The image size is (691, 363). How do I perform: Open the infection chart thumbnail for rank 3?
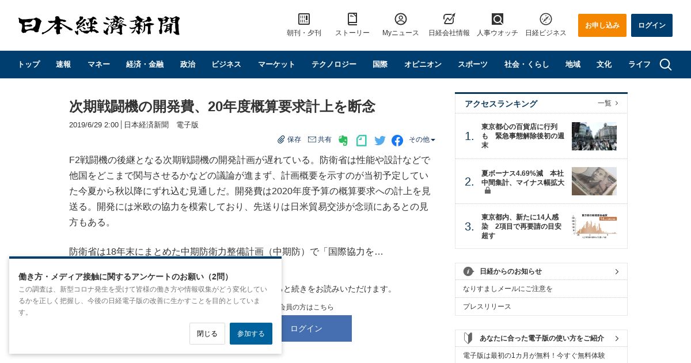click(594, 226)
